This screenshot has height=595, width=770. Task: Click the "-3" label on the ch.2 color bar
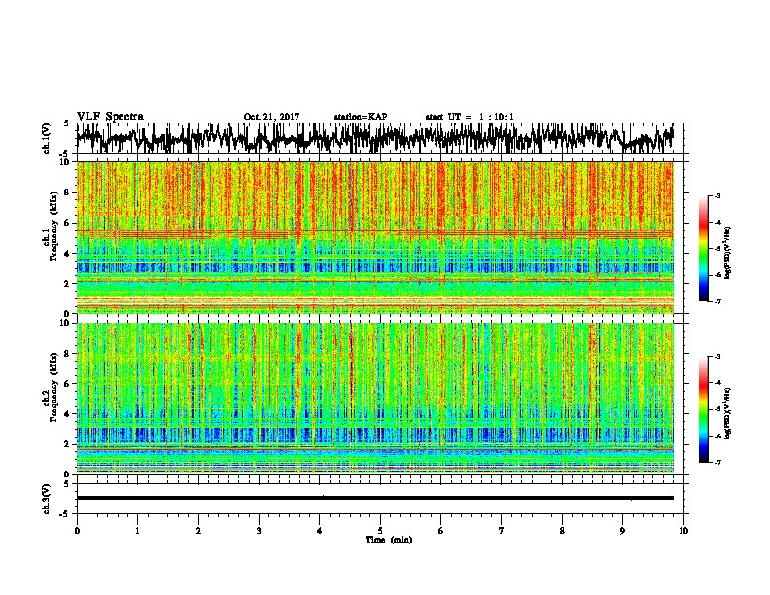[x=717, y=357]
